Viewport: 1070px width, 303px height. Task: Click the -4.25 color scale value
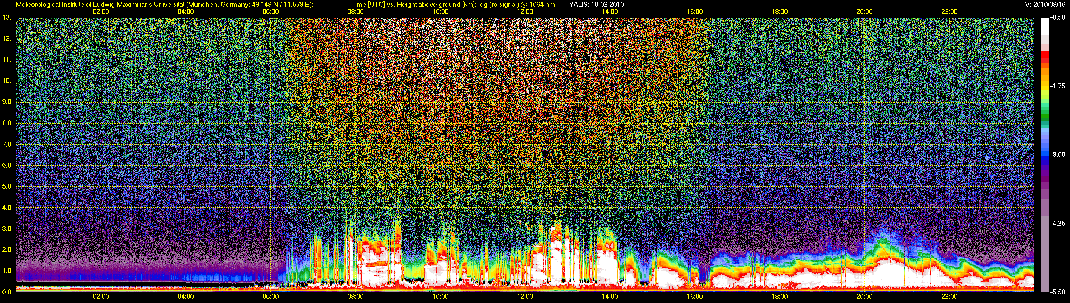(x=1058, y=223)
